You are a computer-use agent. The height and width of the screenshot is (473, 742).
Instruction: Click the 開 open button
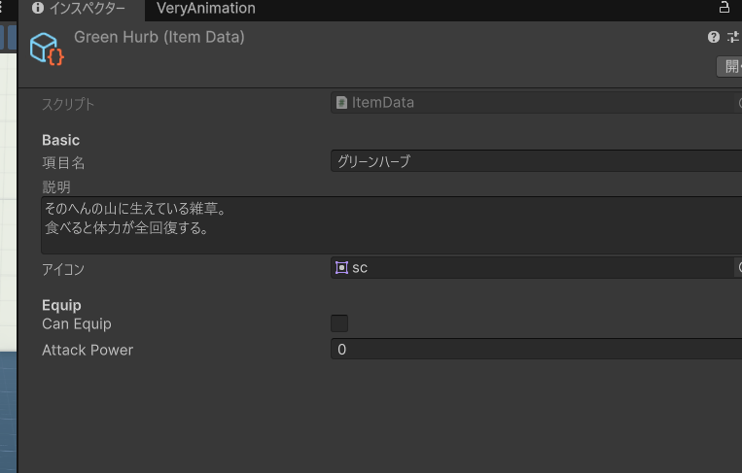coord(729,66)
